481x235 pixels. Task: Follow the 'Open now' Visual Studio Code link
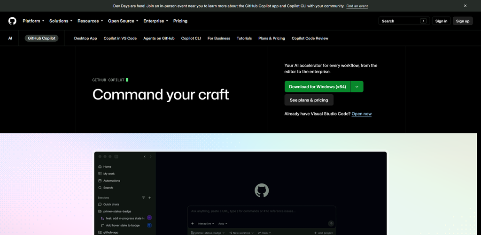361,114
